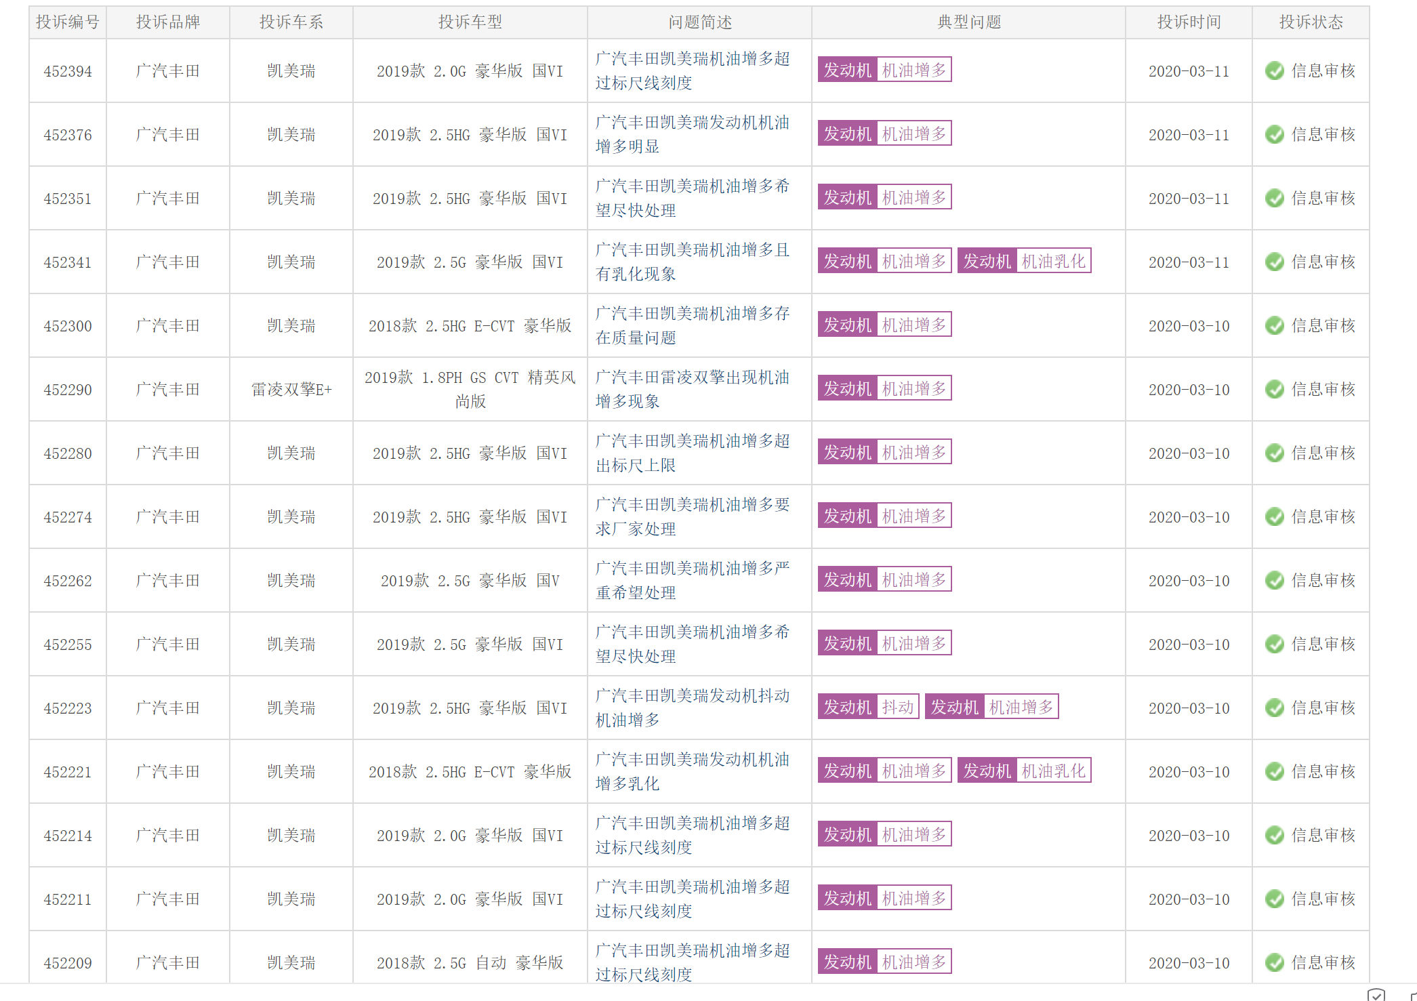1417x1001 pixels.
Task: Select 广汽丰田 brand in row 452376
Action: 168,135
